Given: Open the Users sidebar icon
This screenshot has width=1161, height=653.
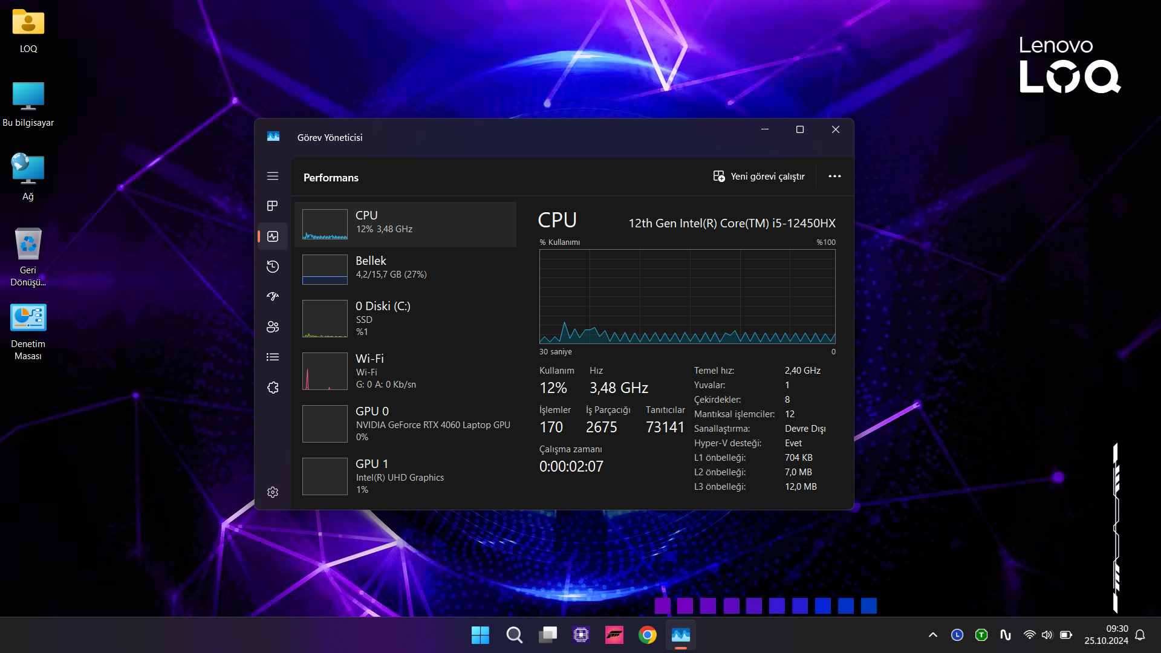Looking at the screenshot, I should coord(273,326).
